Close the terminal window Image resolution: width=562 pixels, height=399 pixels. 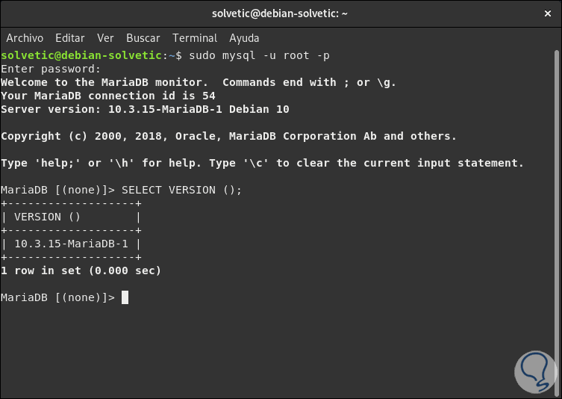pos(546,13)
